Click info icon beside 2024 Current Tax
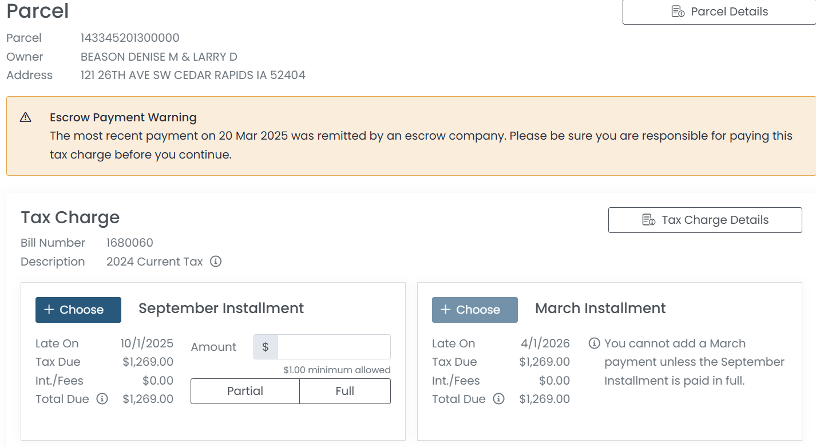The height and width of the screenshot is (447, 816). click(216, 262)
